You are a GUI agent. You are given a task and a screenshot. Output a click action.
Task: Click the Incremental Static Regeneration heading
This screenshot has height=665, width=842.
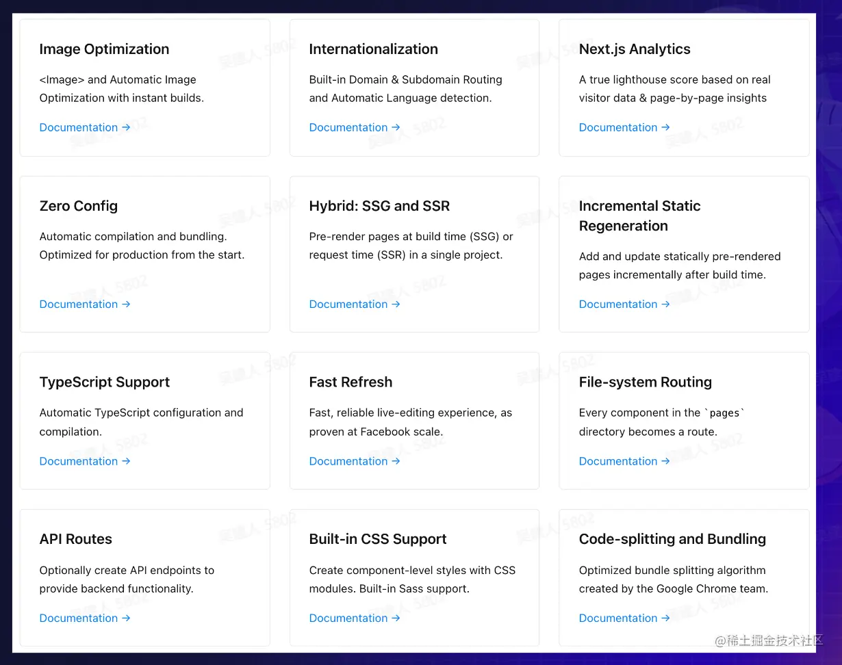coord(639,216)
